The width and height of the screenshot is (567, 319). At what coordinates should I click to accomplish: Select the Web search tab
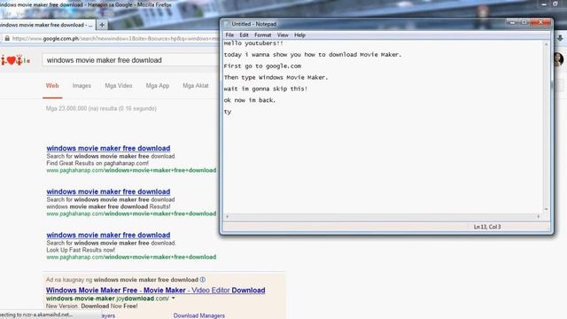[x=52, y=86]
